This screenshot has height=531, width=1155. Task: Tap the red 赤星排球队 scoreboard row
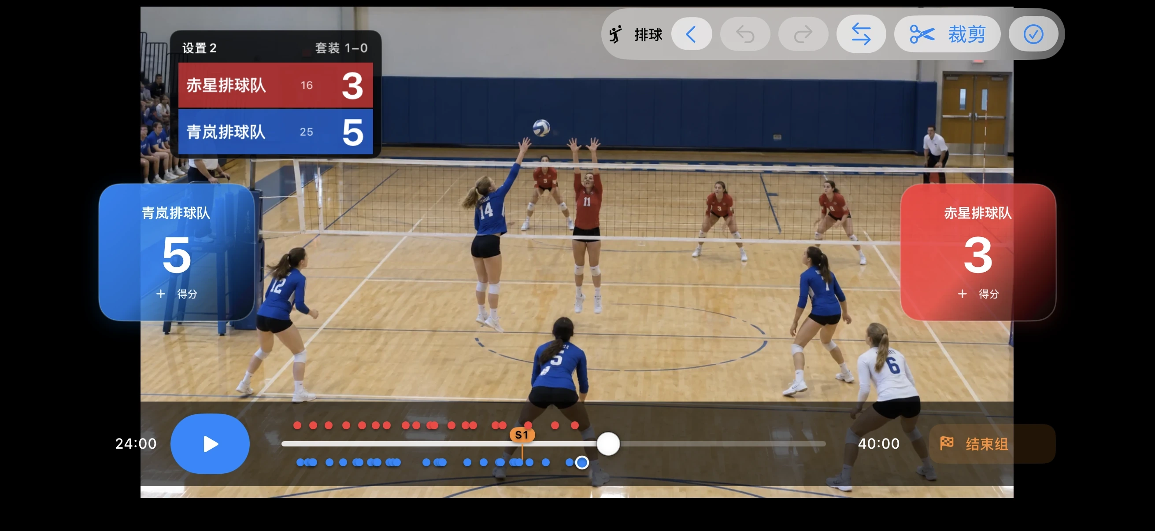pyautogui.click(x=275, y=85)
